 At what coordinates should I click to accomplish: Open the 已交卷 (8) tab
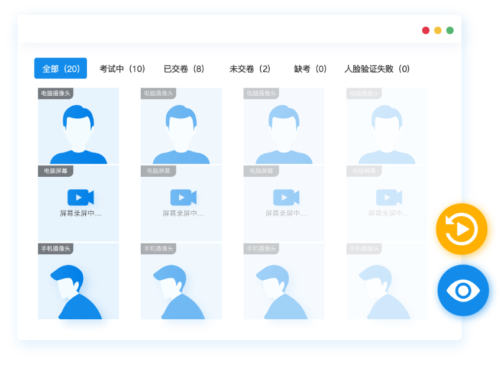184,69
